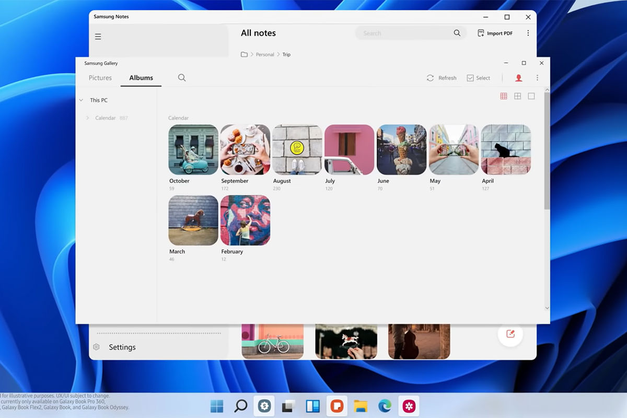627x418 pixels.
Task: Open Notes three-dot overflow menu
Action: [x=528, y=33]
